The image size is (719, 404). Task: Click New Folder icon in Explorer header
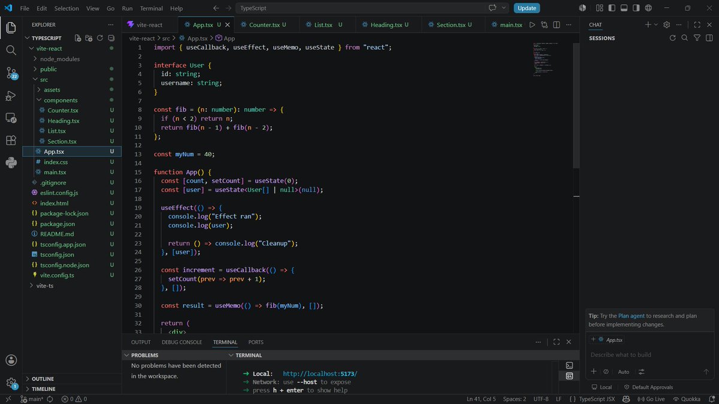tap(89, 38)
